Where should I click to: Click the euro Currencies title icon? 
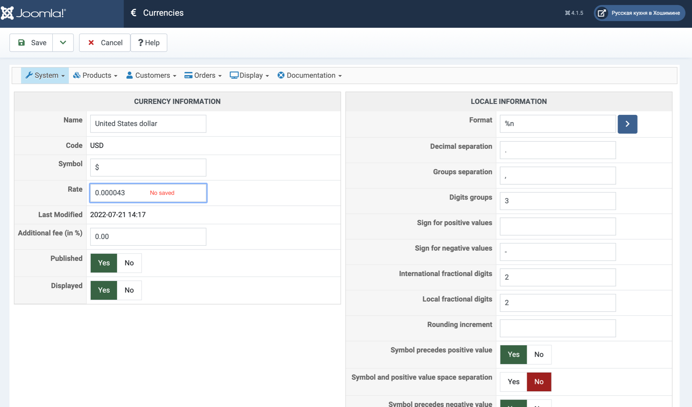tap(133, 13)
